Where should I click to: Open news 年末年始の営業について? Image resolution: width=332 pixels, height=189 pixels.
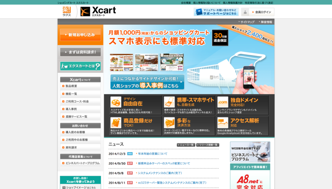[152, 154]
